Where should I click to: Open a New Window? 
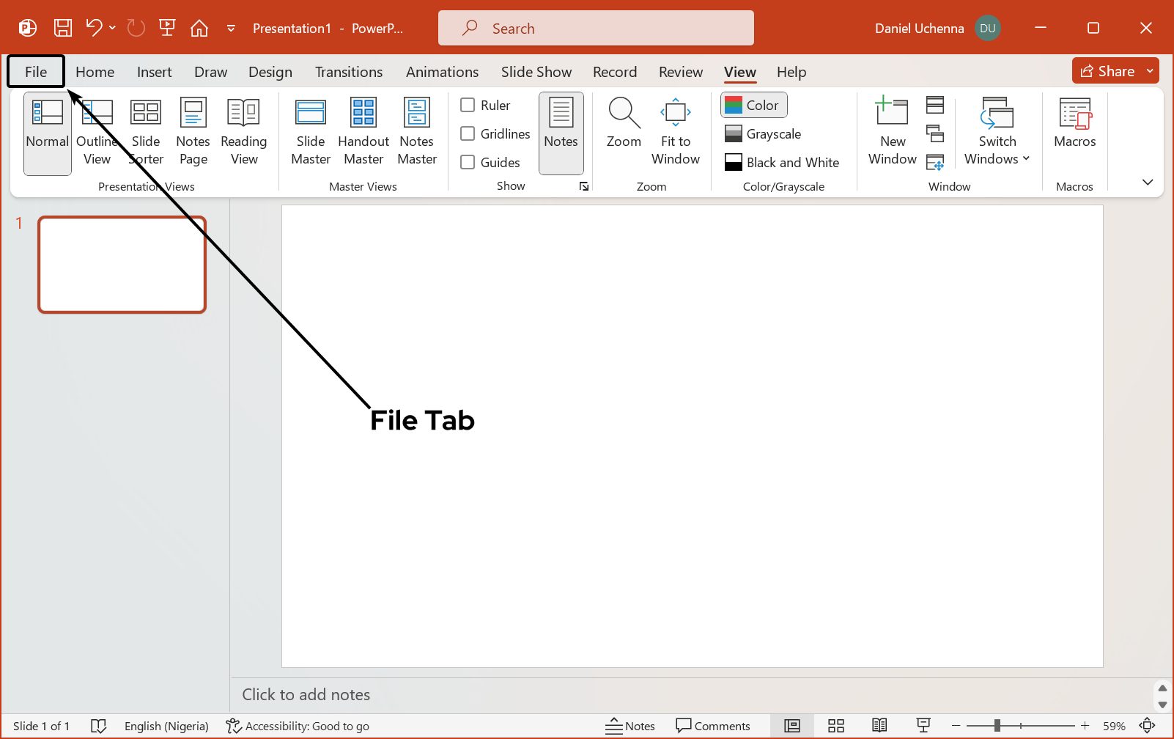892,132
